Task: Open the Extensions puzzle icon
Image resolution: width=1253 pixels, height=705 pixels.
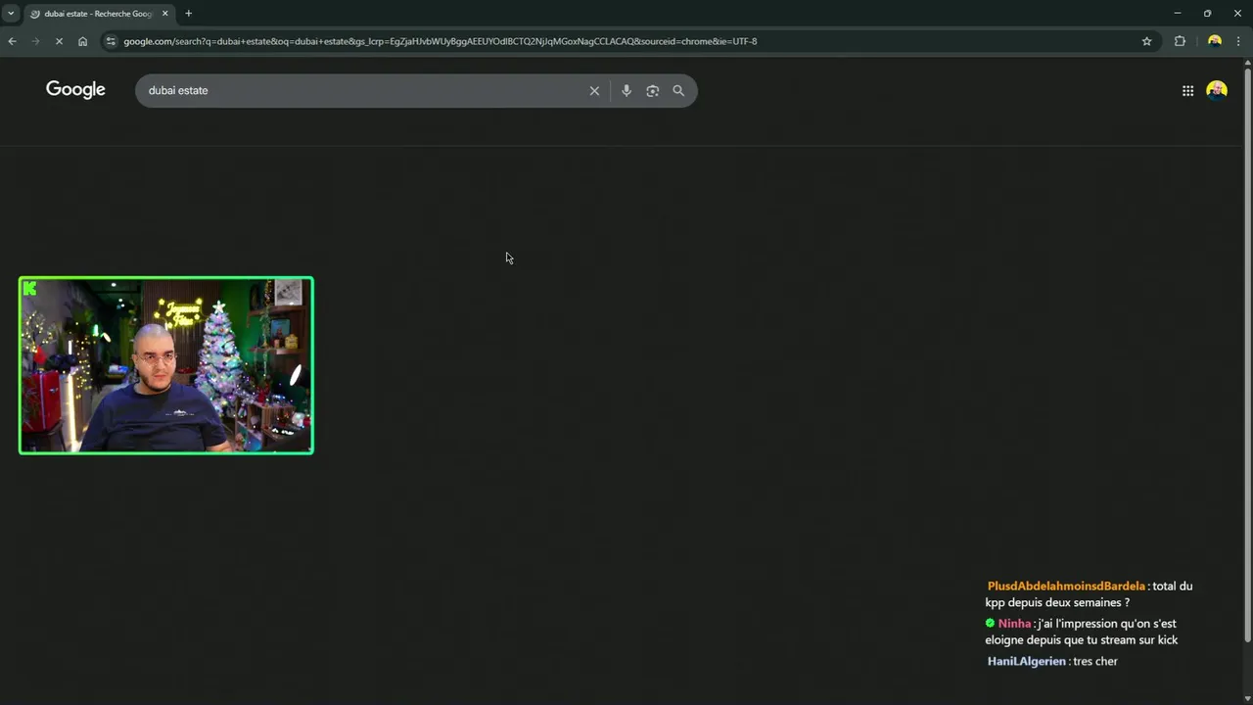Action: [x=1180, y=41]
